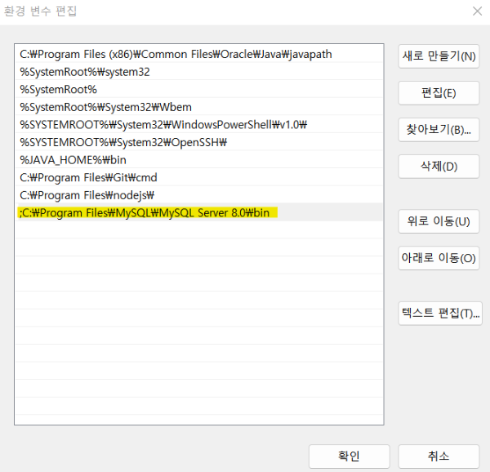Screen dimensions: 490x472
Task: Select the System32\OpenSSH path entry
Action: [x=199, y=142]
